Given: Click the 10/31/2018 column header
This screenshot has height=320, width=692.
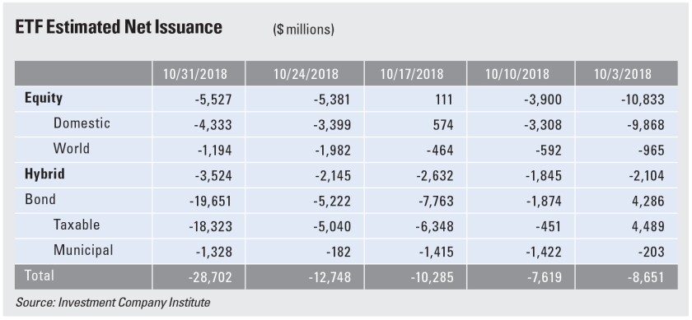Looking at the screenshot, I should coord(195,73).
